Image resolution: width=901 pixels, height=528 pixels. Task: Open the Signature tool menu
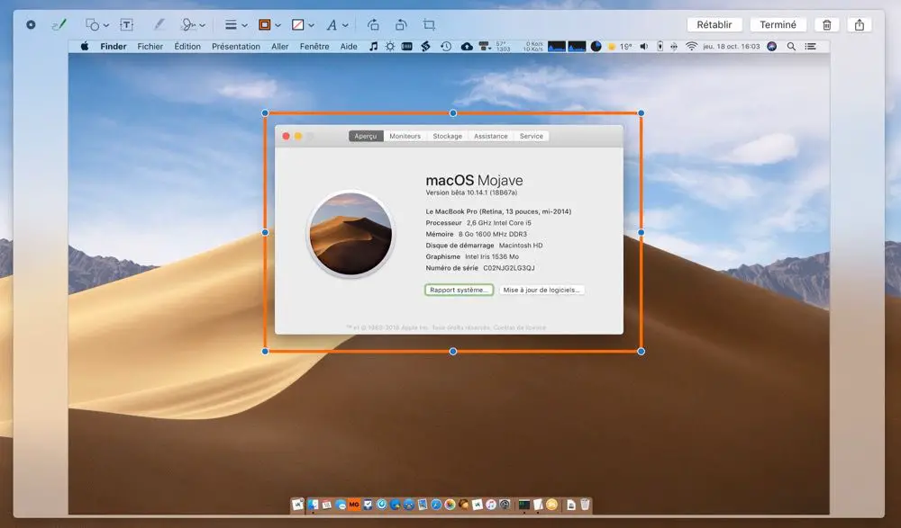(x=193, y=24)
